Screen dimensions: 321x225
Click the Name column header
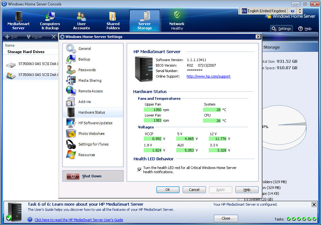tap(31, 45)
